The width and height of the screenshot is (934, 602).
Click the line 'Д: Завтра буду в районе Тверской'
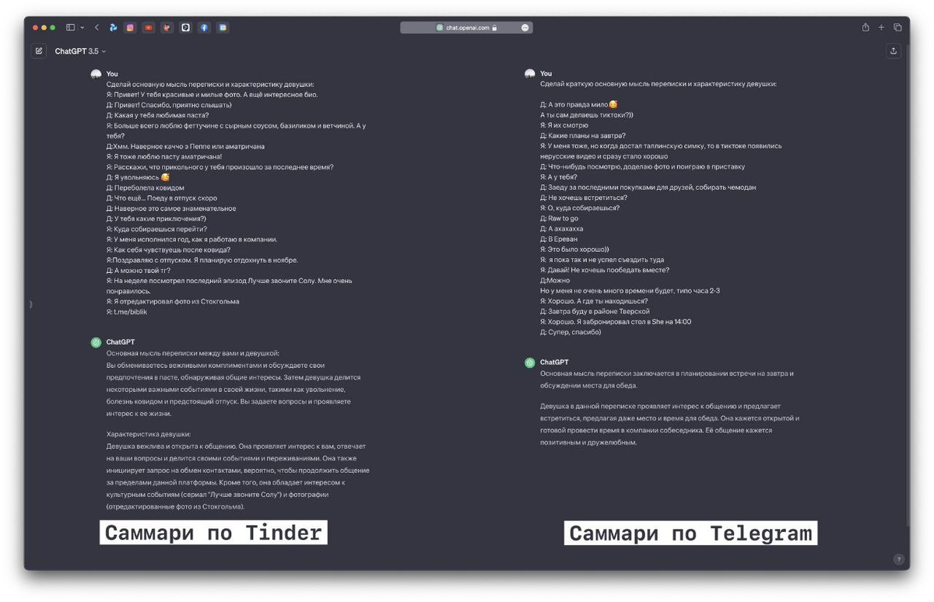click(x=595, y=311)
